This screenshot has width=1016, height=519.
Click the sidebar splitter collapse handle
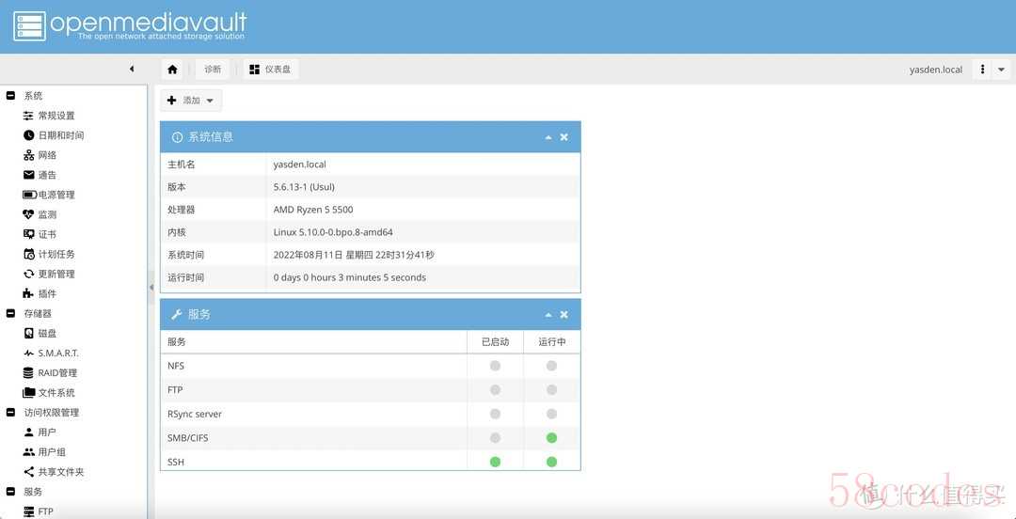[151, 287]
